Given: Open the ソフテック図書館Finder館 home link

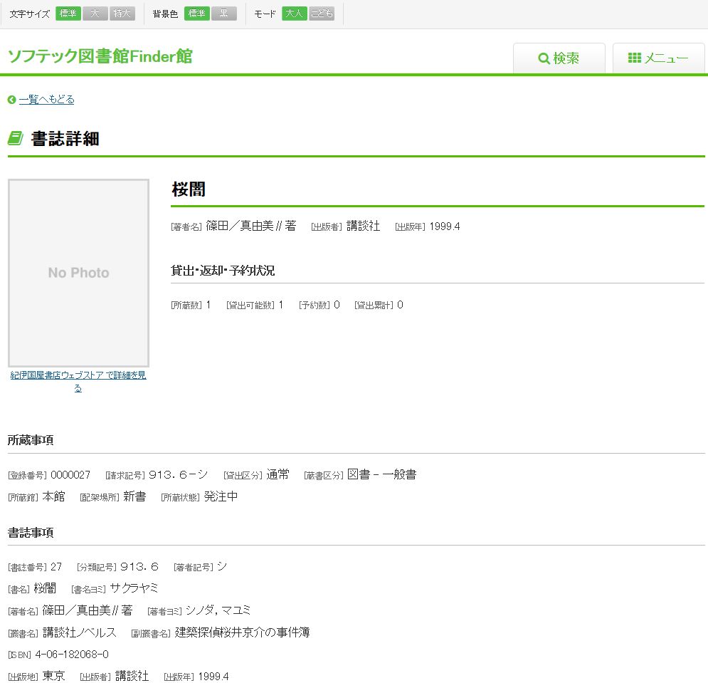Looking at the screenshot, I should coord(100,57).
